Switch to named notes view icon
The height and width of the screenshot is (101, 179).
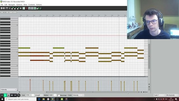click(4, 8)
